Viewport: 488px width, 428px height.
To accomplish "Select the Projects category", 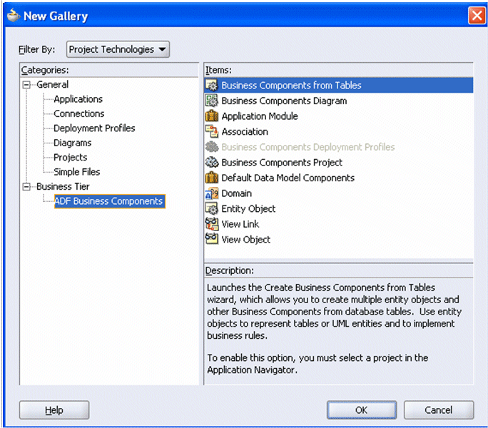I will (x=71, y=157).
